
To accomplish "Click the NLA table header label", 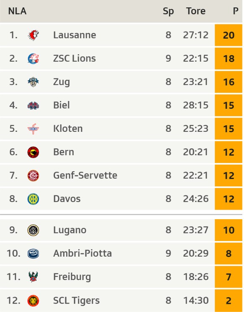I will [x=17, y=11].
